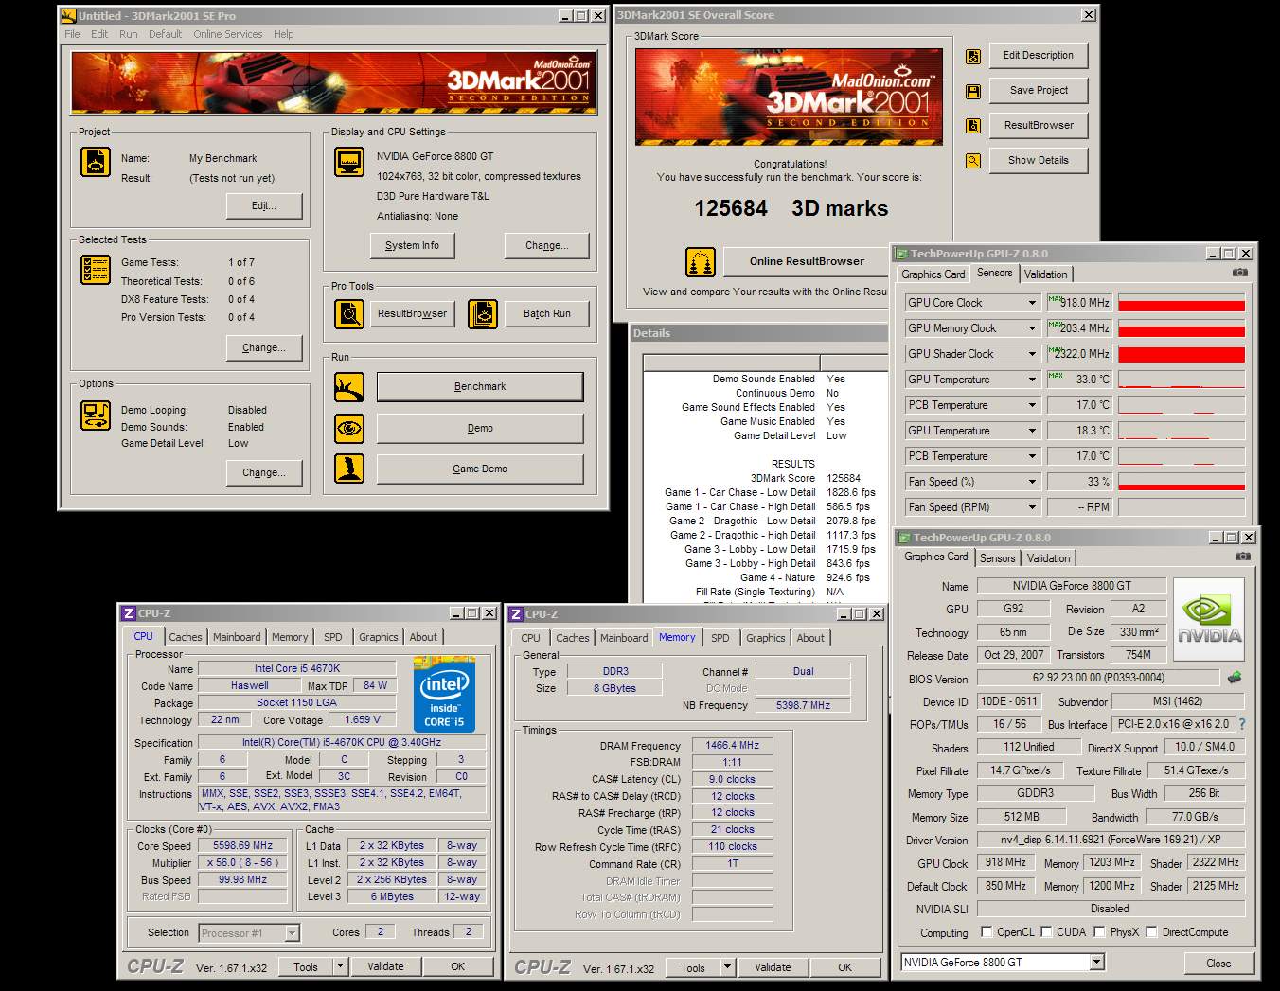
Task: Click the DRAM Frequency 1466.4 MHz field
Action: [733, 746]
